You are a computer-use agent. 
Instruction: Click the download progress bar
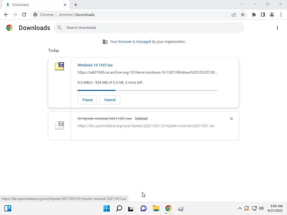coord(147,90)
